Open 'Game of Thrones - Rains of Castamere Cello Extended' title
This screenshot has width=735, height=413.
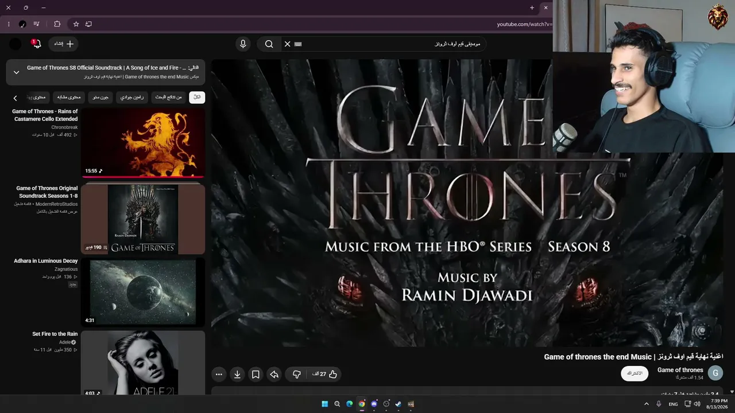tap(45, 115)
